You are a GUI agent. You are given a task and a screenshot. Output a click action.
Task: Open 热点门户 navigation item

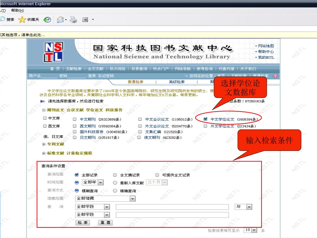pyautogui.click(x=161, y=68)
